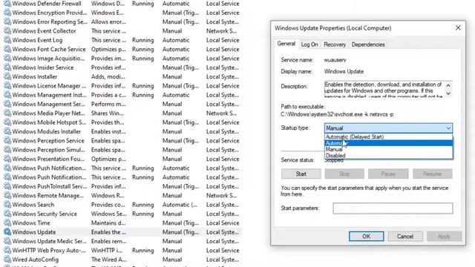Click the Windows Media Player Network service icon
475x267 pixels.
(7, 113)
